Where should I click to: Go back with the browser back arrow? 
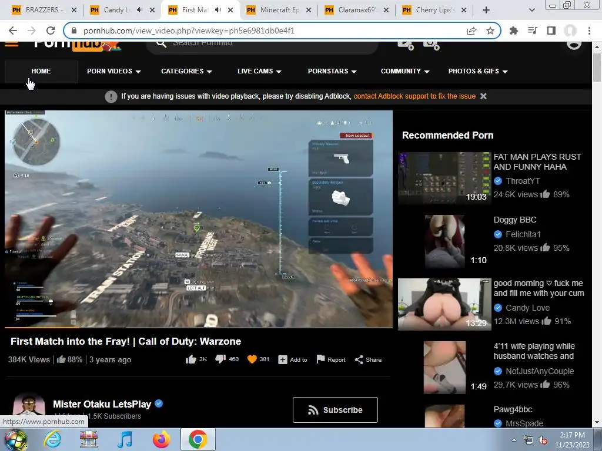point(13,31)
